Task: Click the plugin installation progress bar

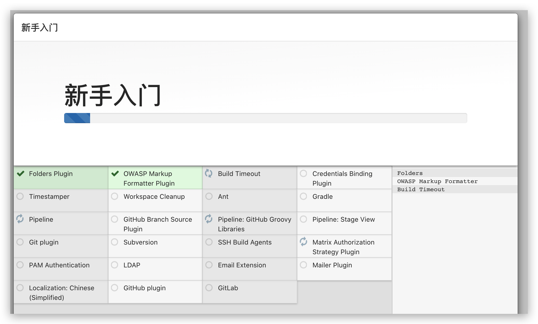Action: click(x=265, y=118)
